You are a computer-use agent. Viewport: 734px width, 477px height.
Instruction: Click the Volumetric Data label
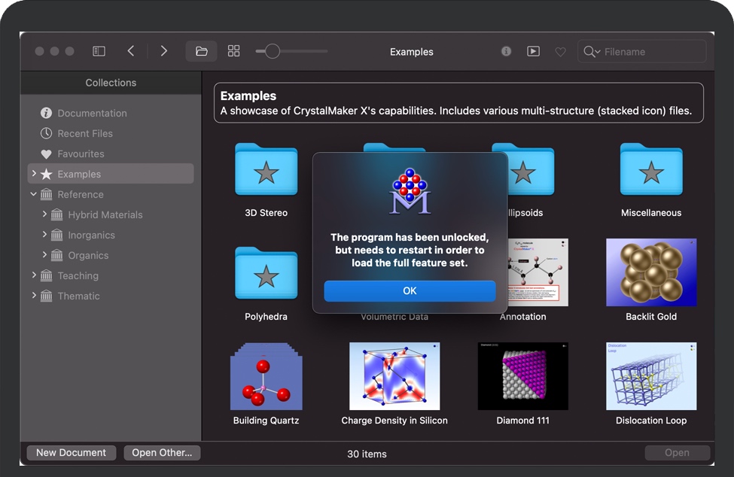point(394,317)
